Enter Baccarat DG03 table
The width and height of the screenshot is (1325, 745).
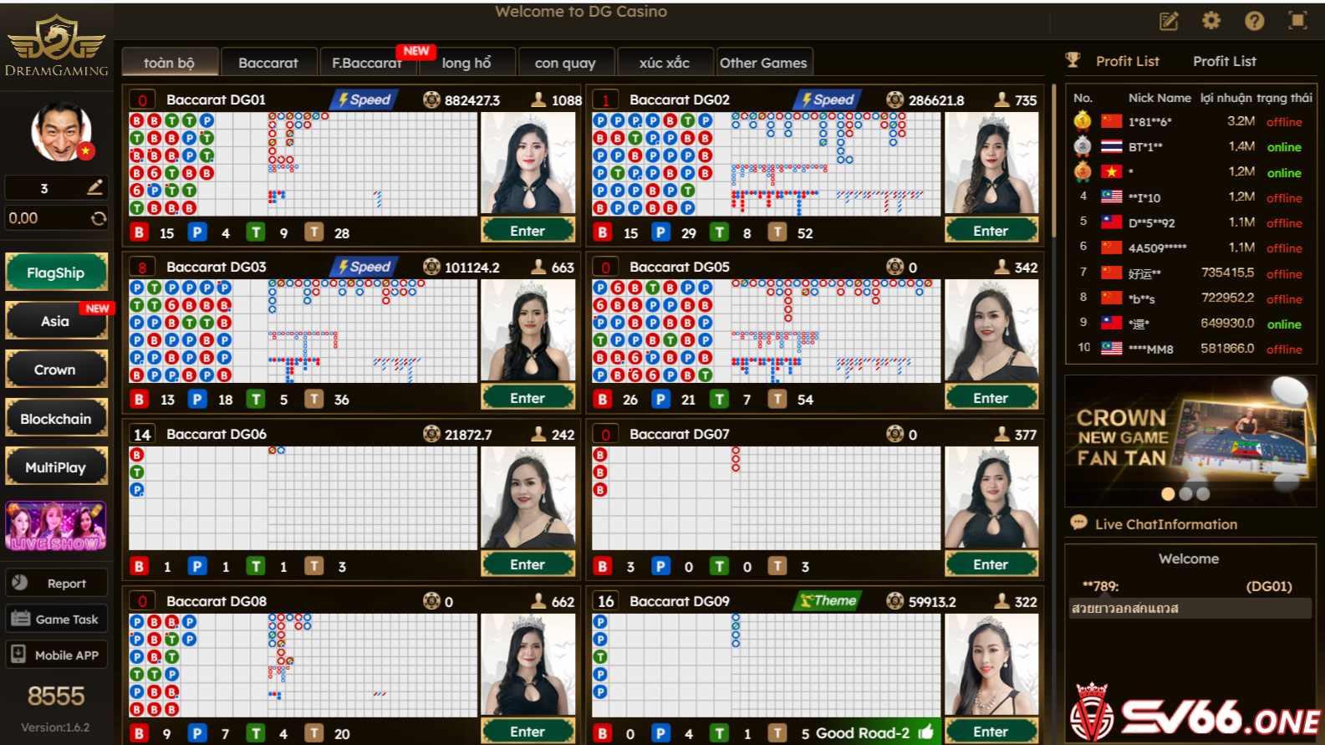click(527, 398)
